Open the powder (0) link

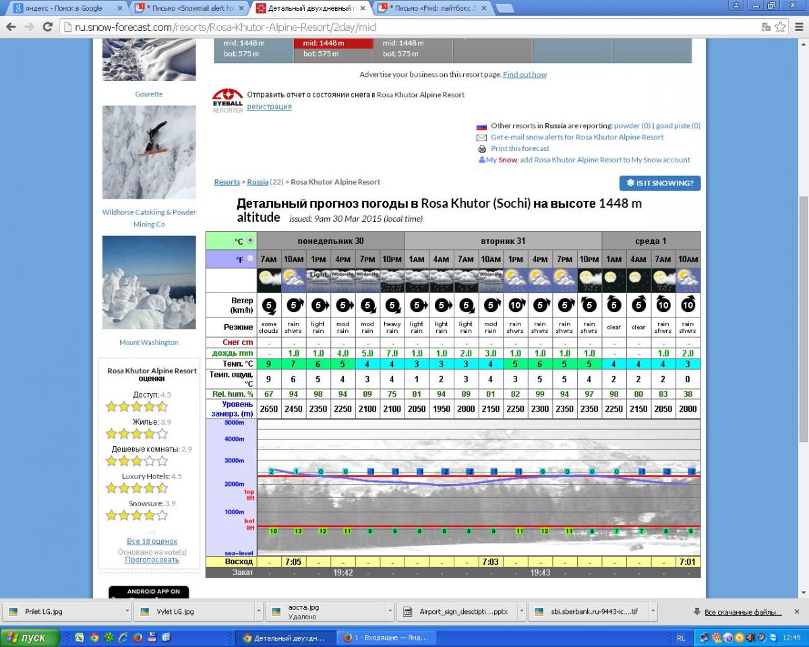click(x=632, y=126)
